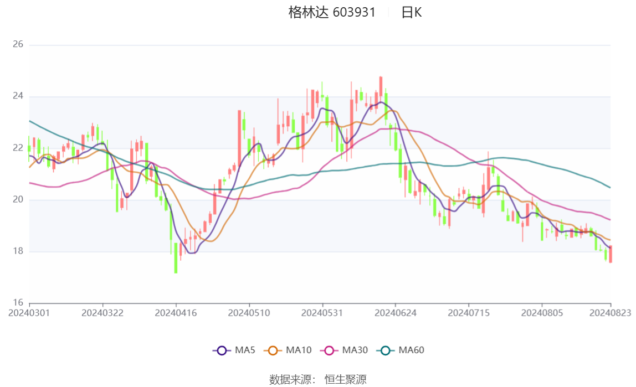Click the data source text 恒生聚源
The height and width of the screenshot is (387, 636).
coord(346,380)
